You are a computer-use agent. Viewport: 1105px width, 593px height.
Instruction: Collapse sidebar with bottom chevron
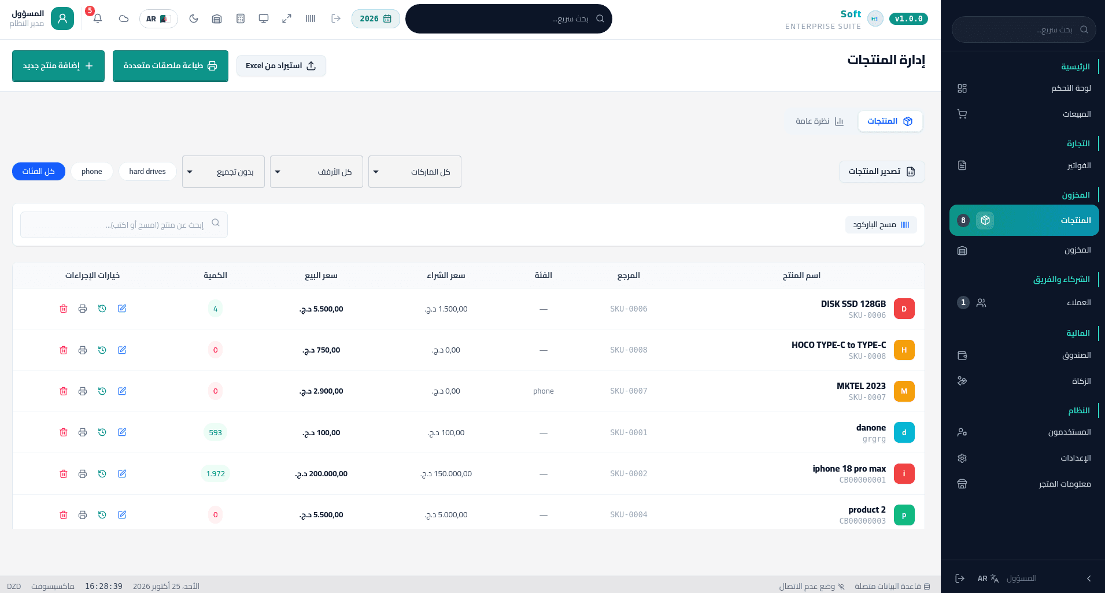(1089, 579)
